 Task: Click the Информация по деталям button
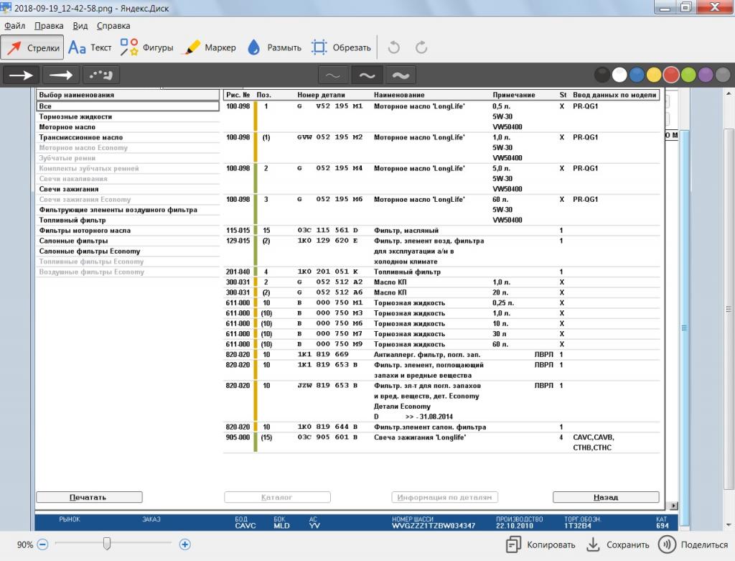click(x=444, y=497)
